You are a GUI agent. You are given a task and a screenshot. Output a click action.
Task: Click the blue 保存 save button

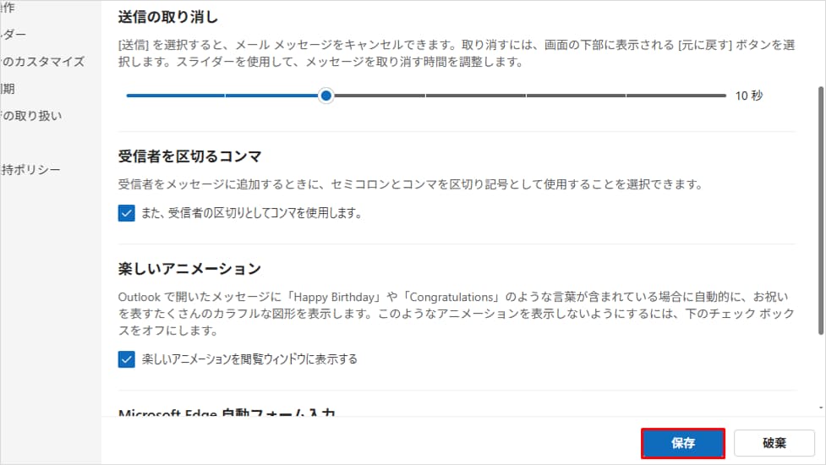[683, 443]
